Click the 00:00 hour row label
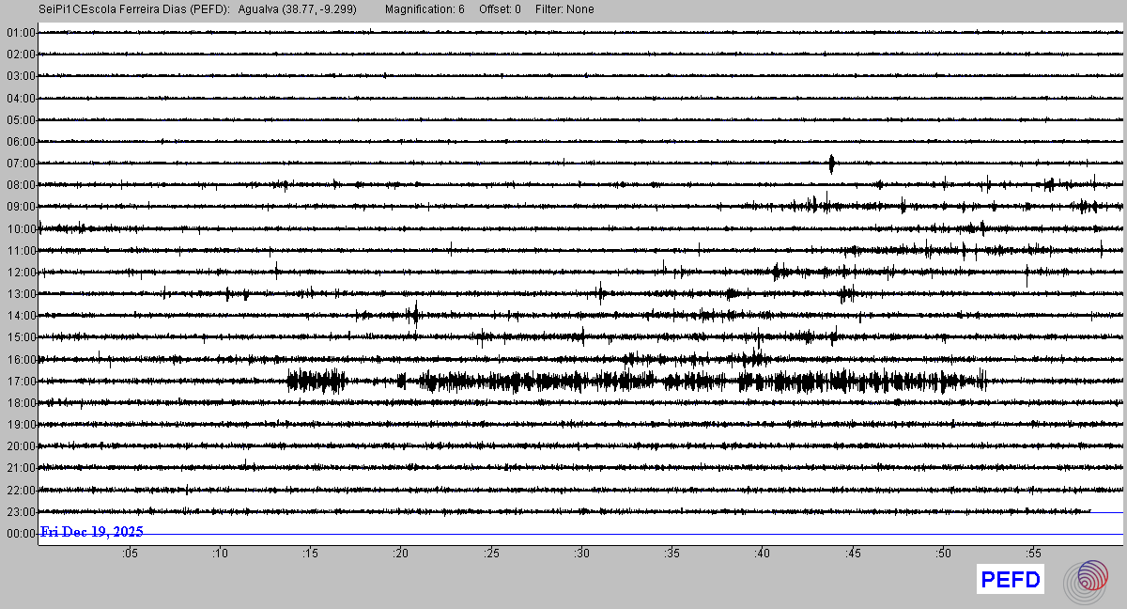The width and height of the screenshot is (1127, 609). (x=21, y=534)
